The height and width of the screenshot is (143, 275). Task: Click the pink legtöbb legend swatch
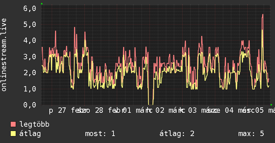pos(13,124)
